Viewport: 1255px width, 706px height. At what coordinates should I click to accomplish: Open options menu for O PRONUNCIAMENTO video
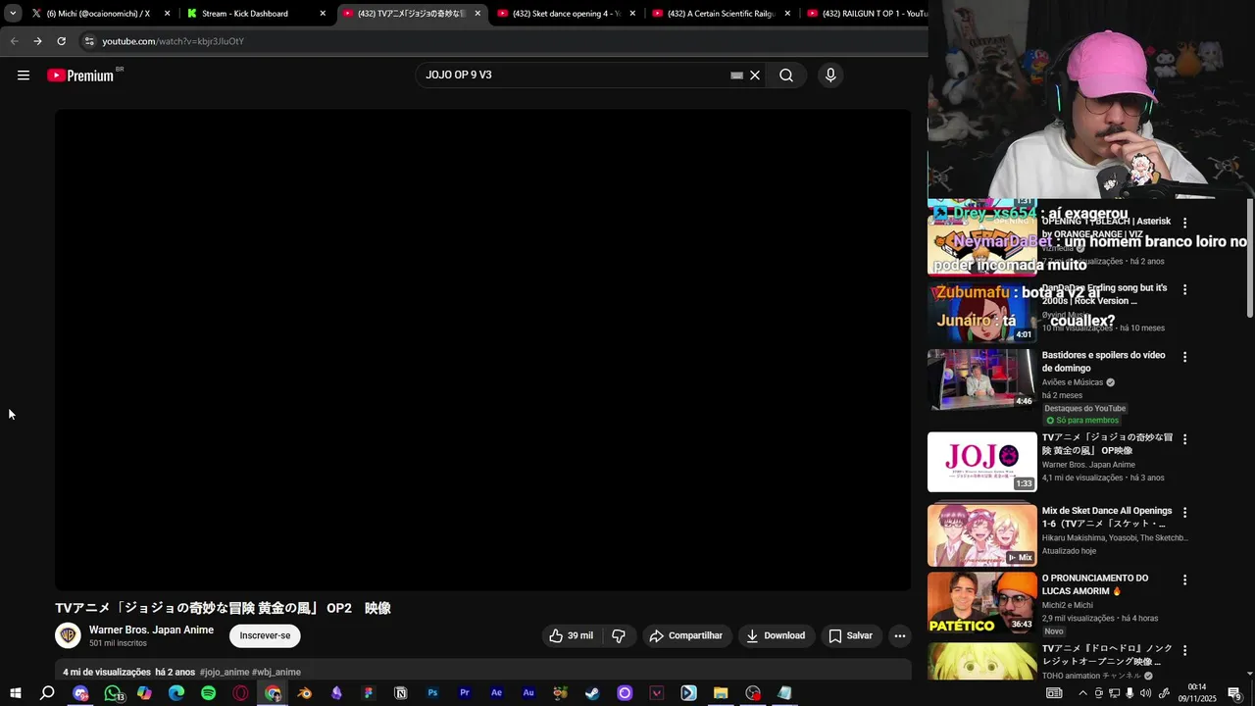1184,580
